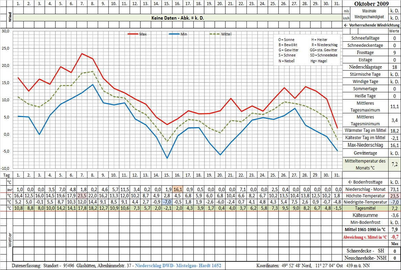Click the Mittel 1961-1990 in °C label

(366, 229)
